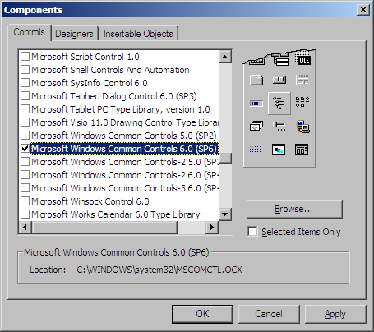This screenshot has width=374, height=332.
Task: Select the ProgressBar control icon
Action: pos(256,104)
